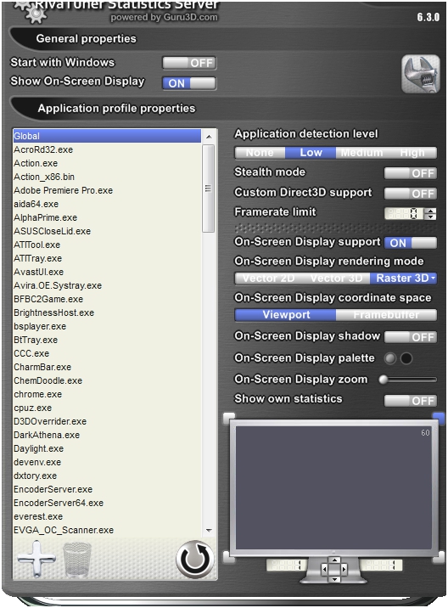Viewport: 448px width, 608px height.
Task: Switch coordinate space to Framebuffer
Action: click(x=386, y=315)
